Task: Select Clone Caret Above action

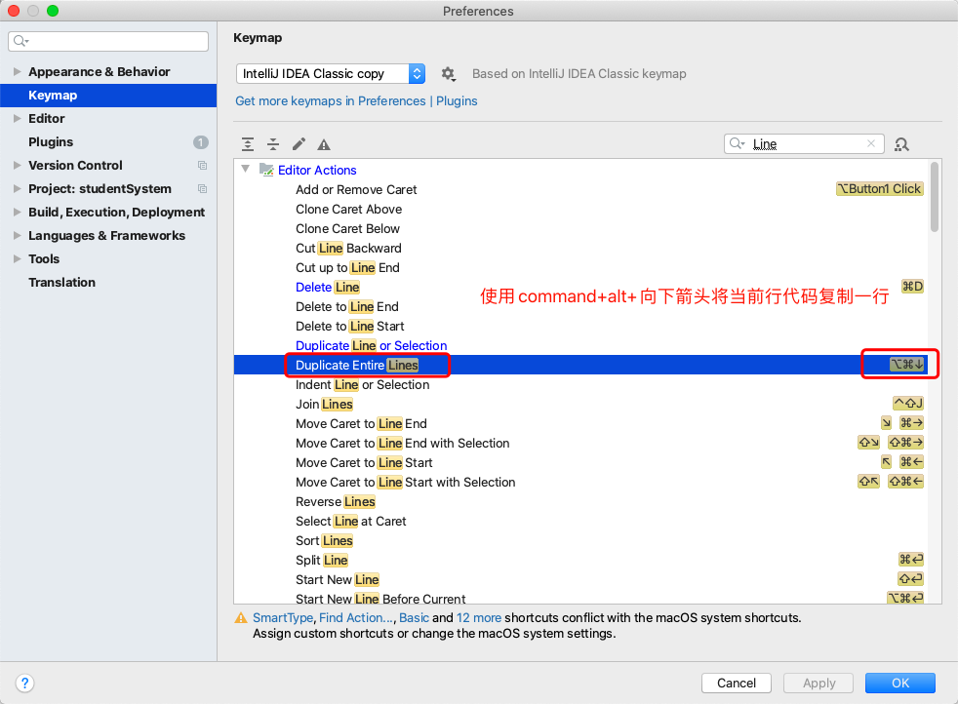Action: [349, 210]
